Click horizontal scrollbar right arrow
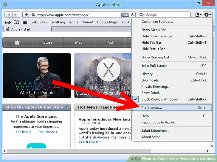The width and height of the screenshot is (217, 162). click(207, 151)
